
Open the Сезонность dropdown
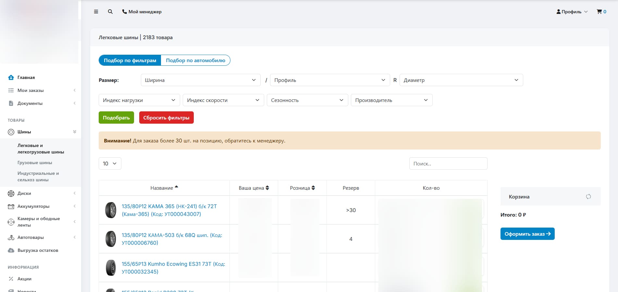(x=307, y=100)
